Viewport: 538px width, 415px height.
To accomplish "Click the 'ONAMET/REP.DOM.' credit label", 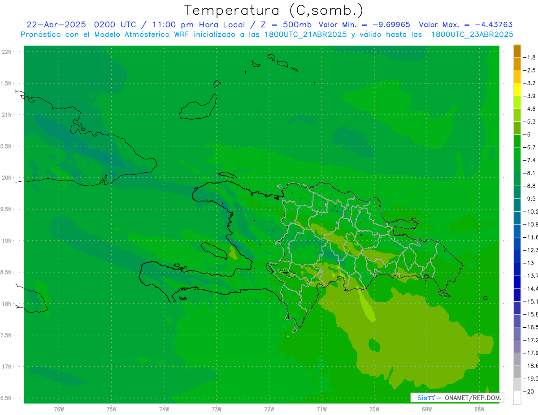I will pos(473,398).
